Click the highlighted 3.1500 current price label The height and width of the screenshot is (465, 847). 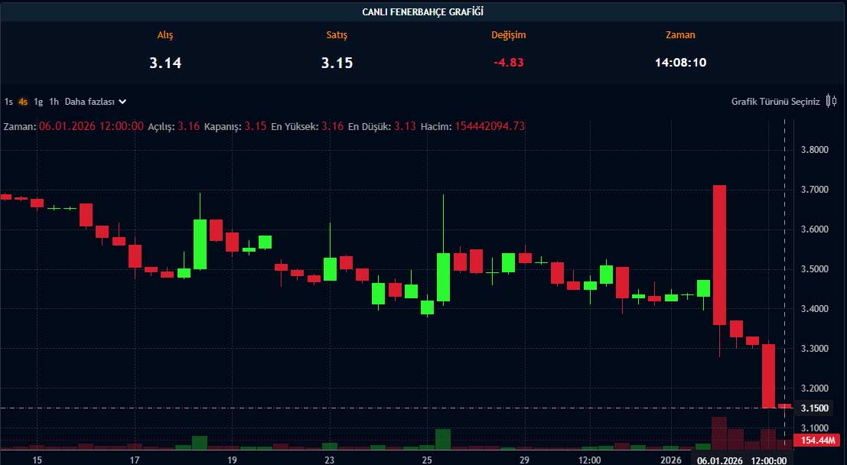point(815,408)
